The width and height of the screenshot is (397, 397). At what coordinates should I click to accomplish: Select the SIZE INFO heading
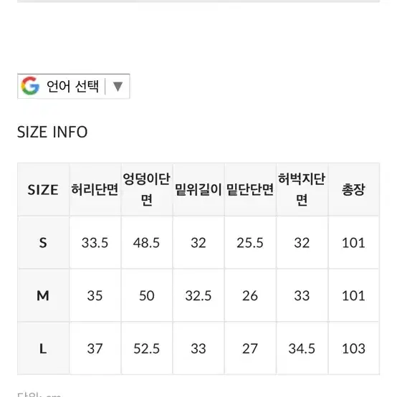tap(52, 132)
